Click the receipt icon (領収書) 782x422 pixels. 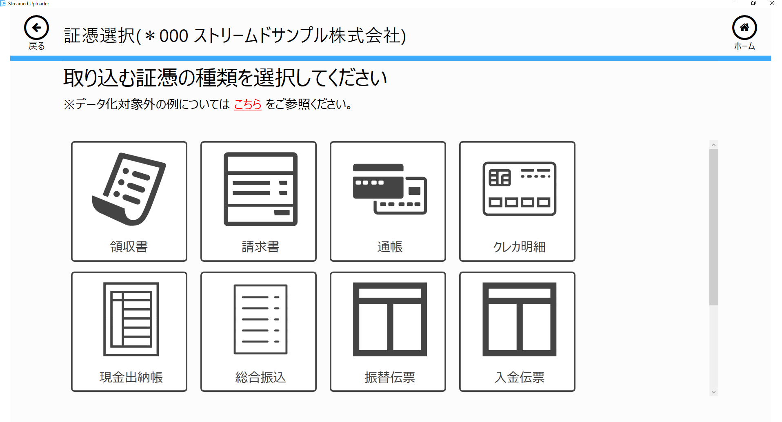pyautogui.click(x=129, y=189)
